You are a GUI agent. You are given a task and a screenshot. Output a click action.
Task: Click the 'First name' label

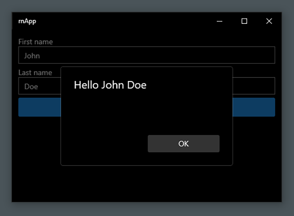pos(35,42)
